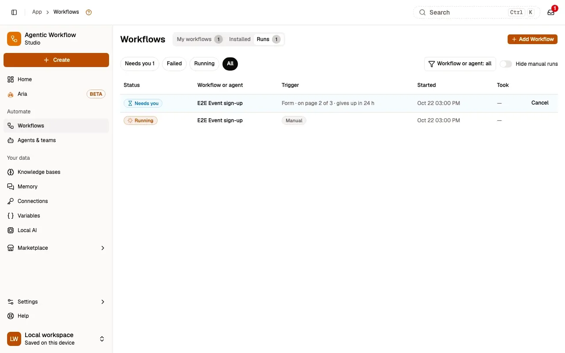Show All runs filter
This screenshot has height=353, width=565.
point(230,64)
